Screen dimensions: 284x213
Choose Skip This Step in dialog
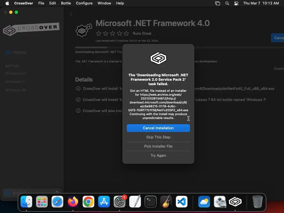click(x=158, y=137)
